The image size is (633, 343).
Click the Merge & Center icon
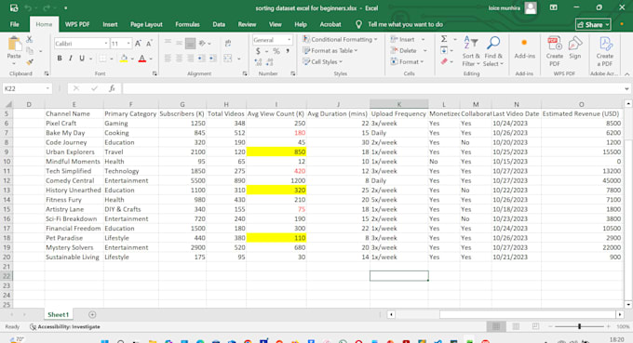pyautogui.click(x=228, y=59)
